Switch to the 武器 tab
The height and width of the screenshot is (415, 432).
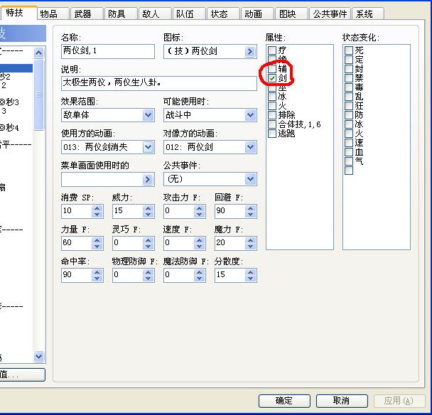coord(86,14)
